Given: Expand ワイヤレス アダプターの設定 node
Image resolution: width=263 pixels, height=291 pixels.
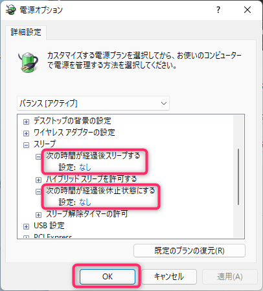Looking at the screenshot, I should [x=26, y=133].
